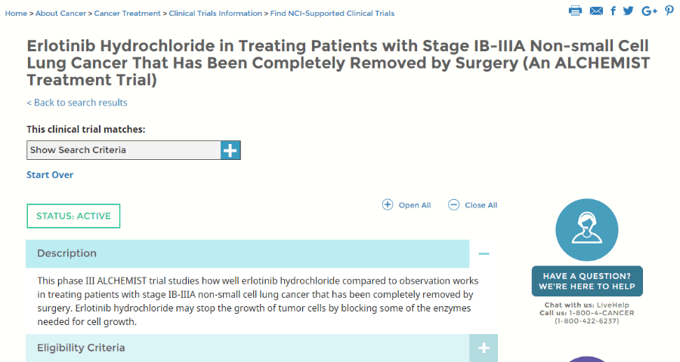Navigate to Cancer Treatment breadcrumb
The image size is (680, 362).
click(x=127, y=14)
